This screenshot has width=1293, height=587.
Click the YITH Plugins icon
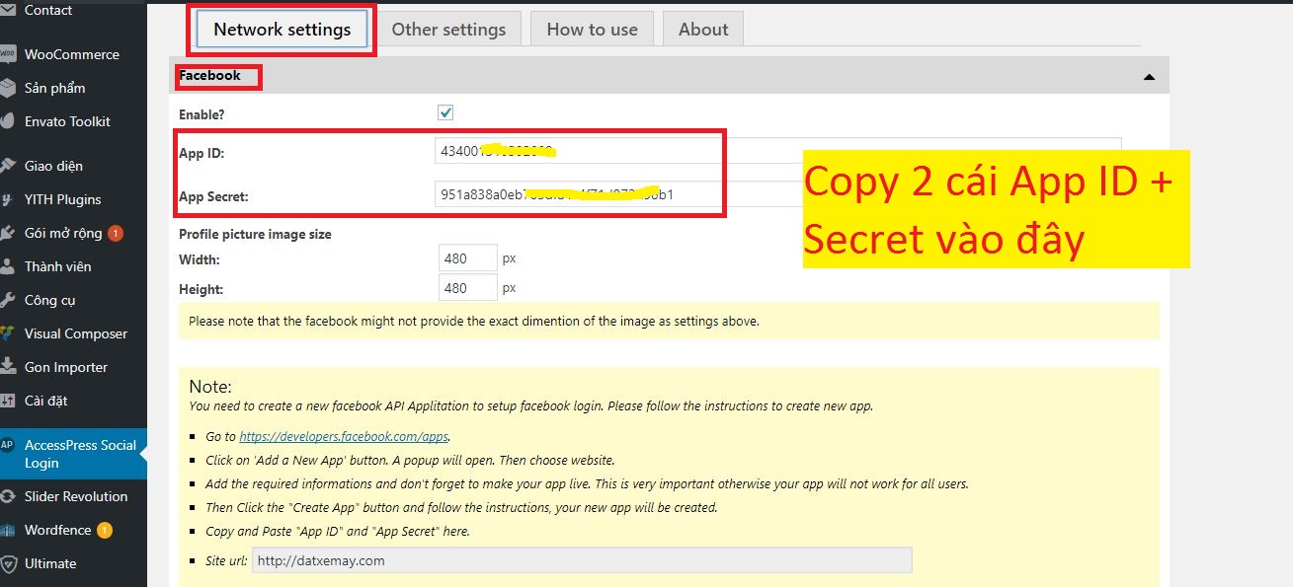point(8,199)
